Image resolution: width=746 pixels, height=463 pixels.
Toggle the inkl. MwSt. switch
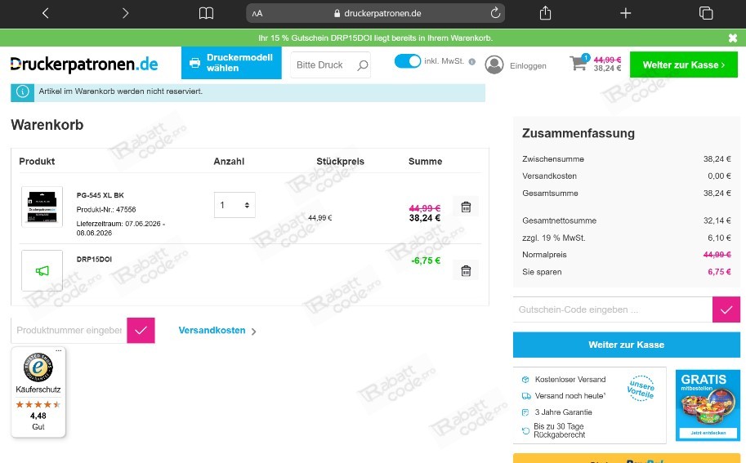point(408,61)
